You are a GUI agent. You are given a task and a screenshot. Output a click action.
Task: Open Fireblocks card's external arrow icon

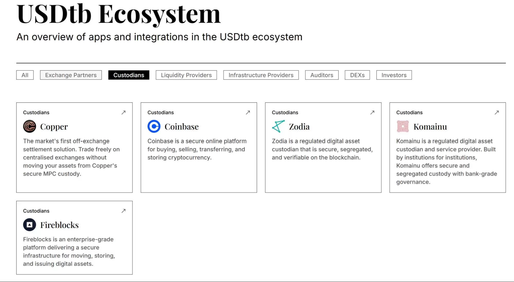coord(123,211)
